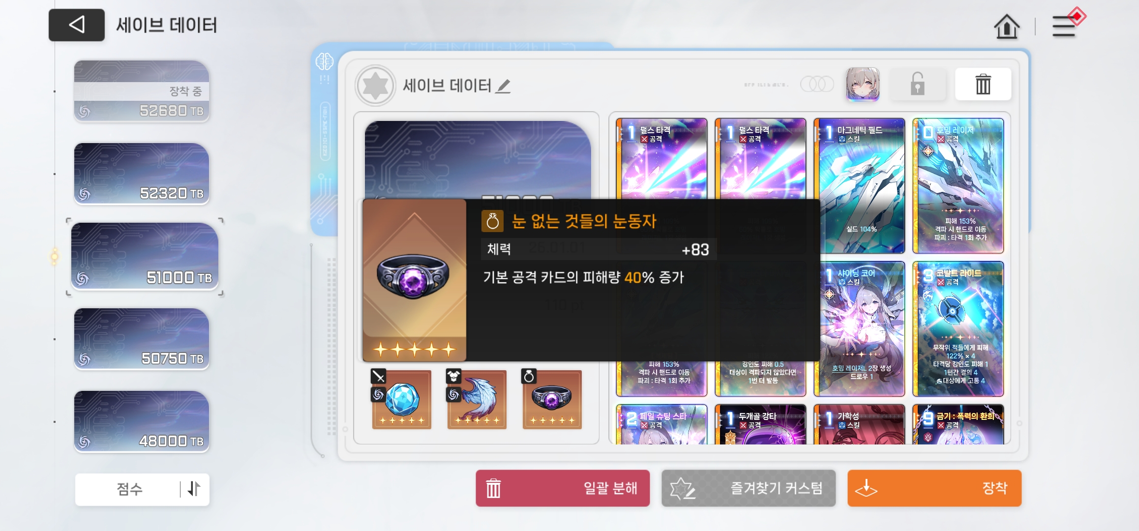Open the character portrait thumbnail
The width and height of the screenshot is (1139, 531).
pos(863,84)
